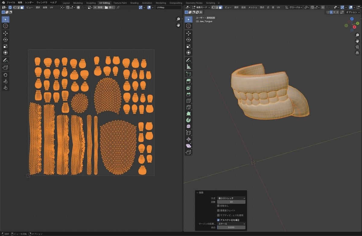The image size is (362, 236).
Task: Switch to the Shading workspace tab
Action: pos(134,3)
